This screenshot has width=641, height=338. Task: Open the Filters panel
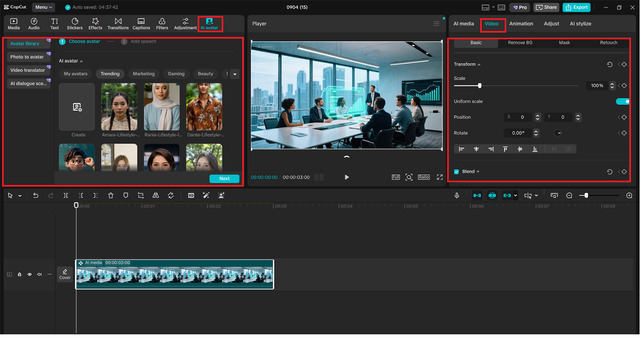[162, 23]
